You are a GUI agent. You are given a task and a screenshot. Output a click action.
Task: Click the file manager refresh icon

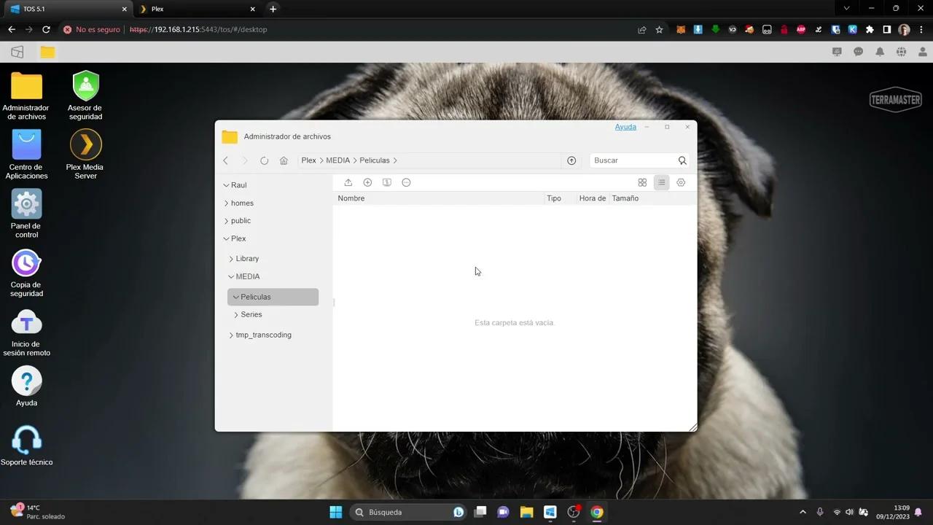pos(264,160)
